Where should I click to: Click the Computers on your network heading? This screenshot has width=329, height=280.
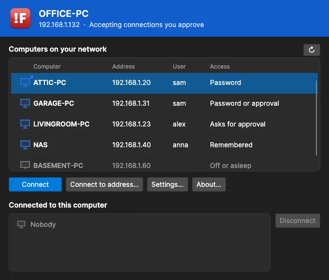pos(58,49)
